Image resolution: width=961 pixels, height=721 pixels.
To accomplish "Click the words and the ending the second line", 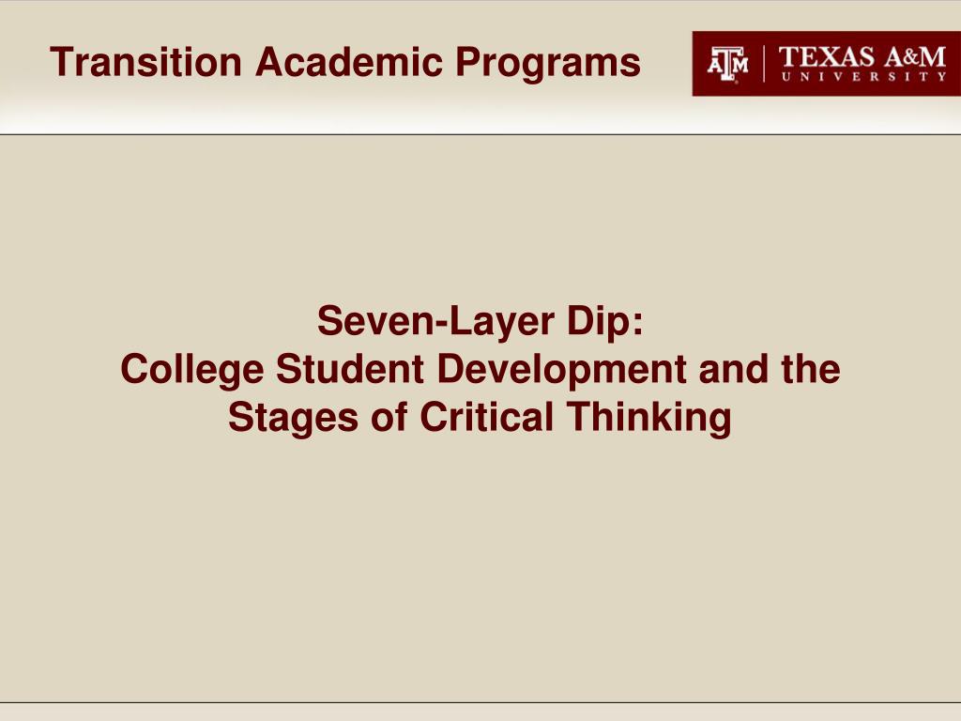I will click(x=770, y=368).
